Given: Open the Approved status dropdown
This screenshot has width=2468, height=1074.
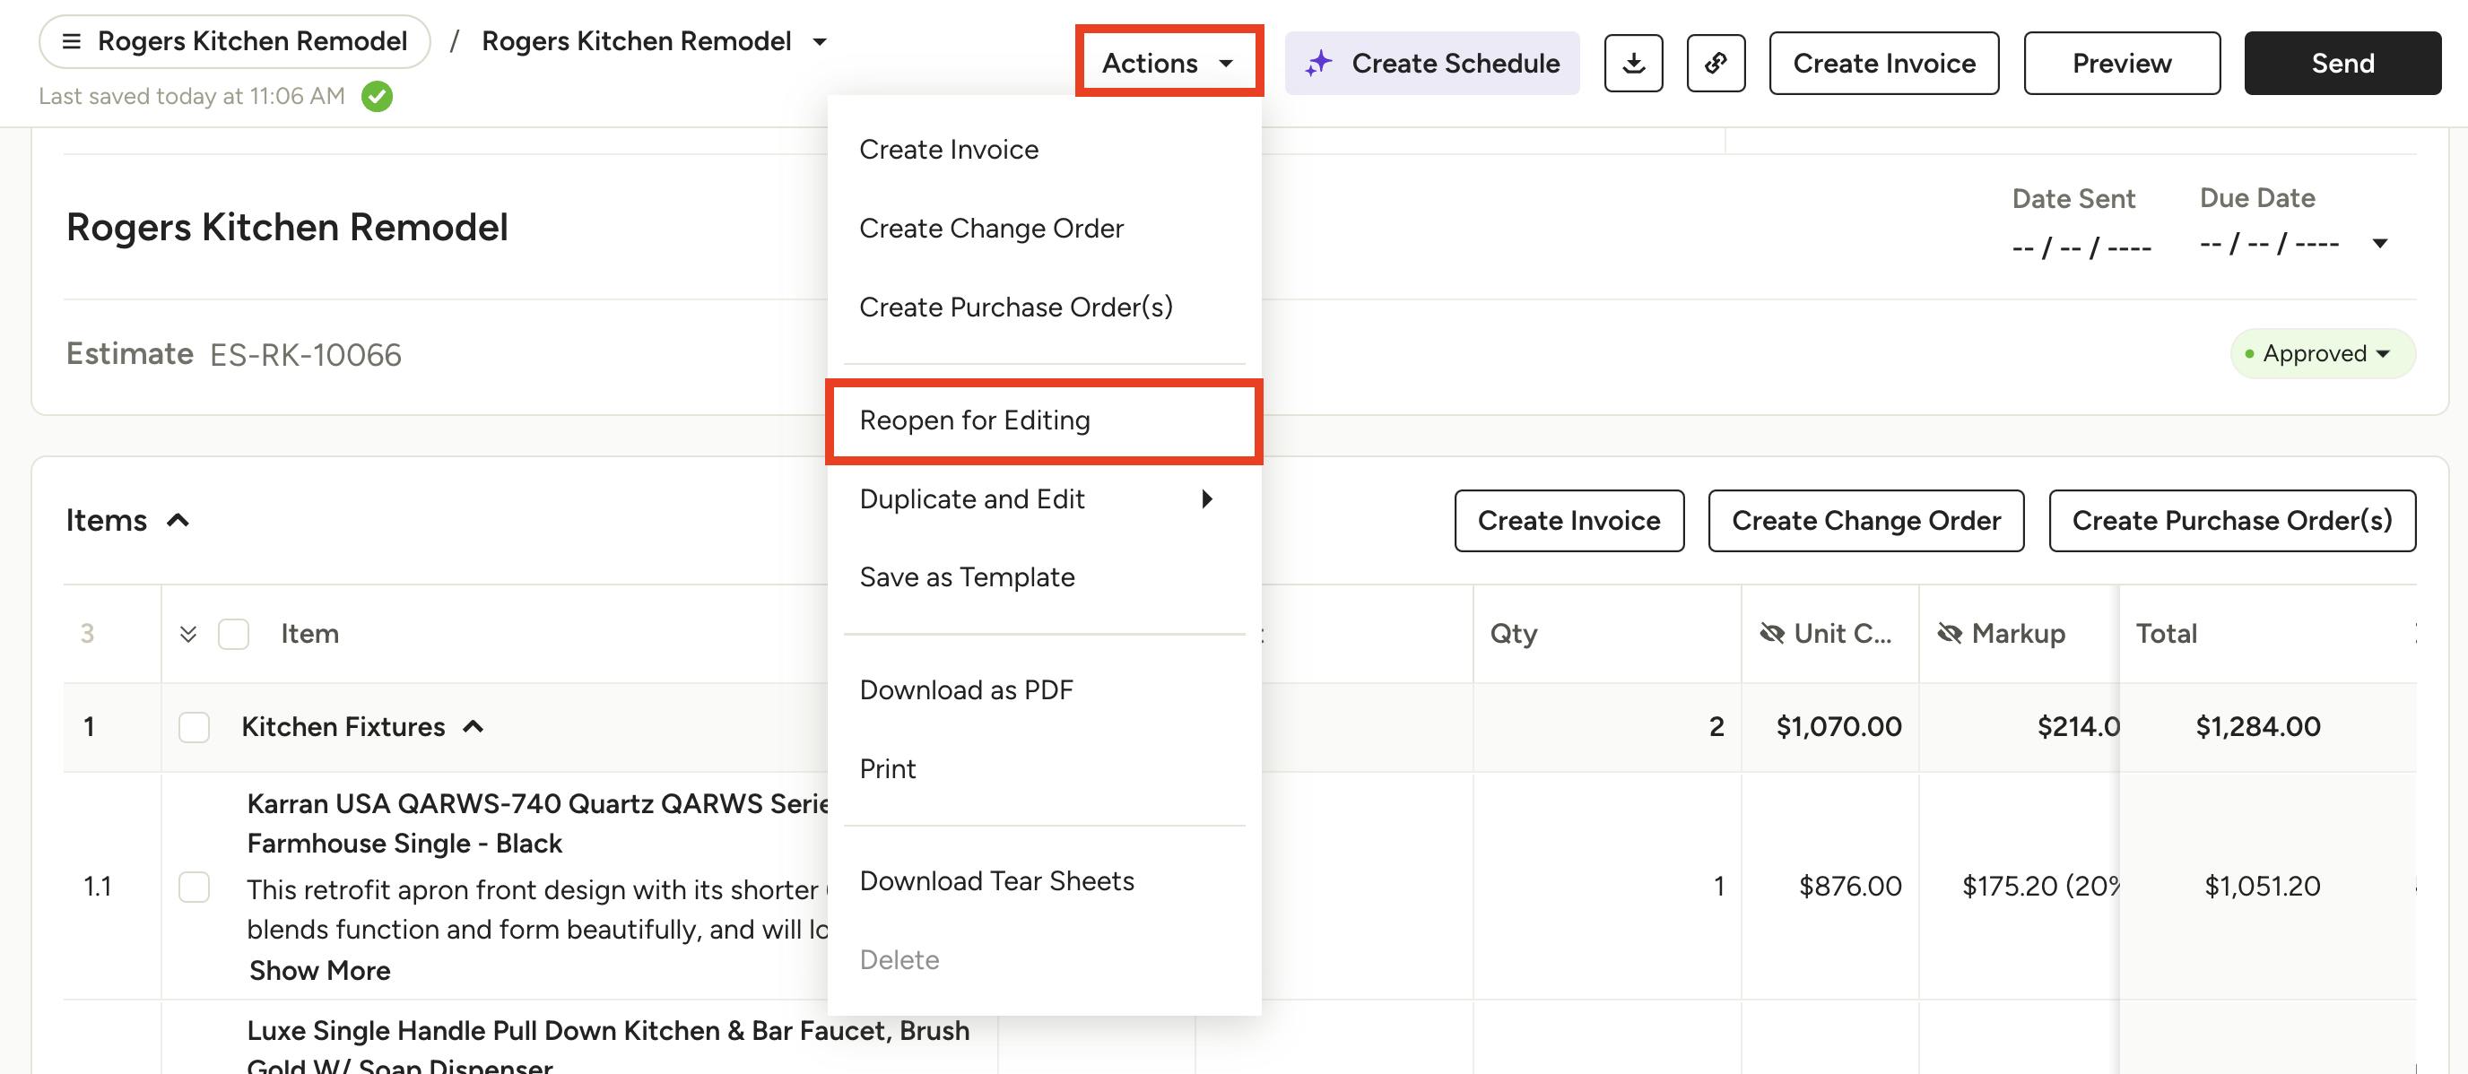Looking at the screenshot, I should click(x=2323, y=353).
